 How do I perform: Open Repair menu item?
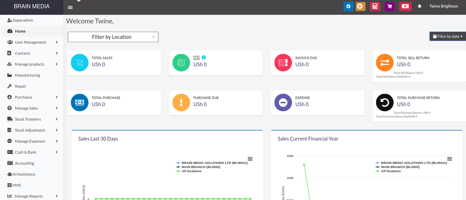(32, 86)
